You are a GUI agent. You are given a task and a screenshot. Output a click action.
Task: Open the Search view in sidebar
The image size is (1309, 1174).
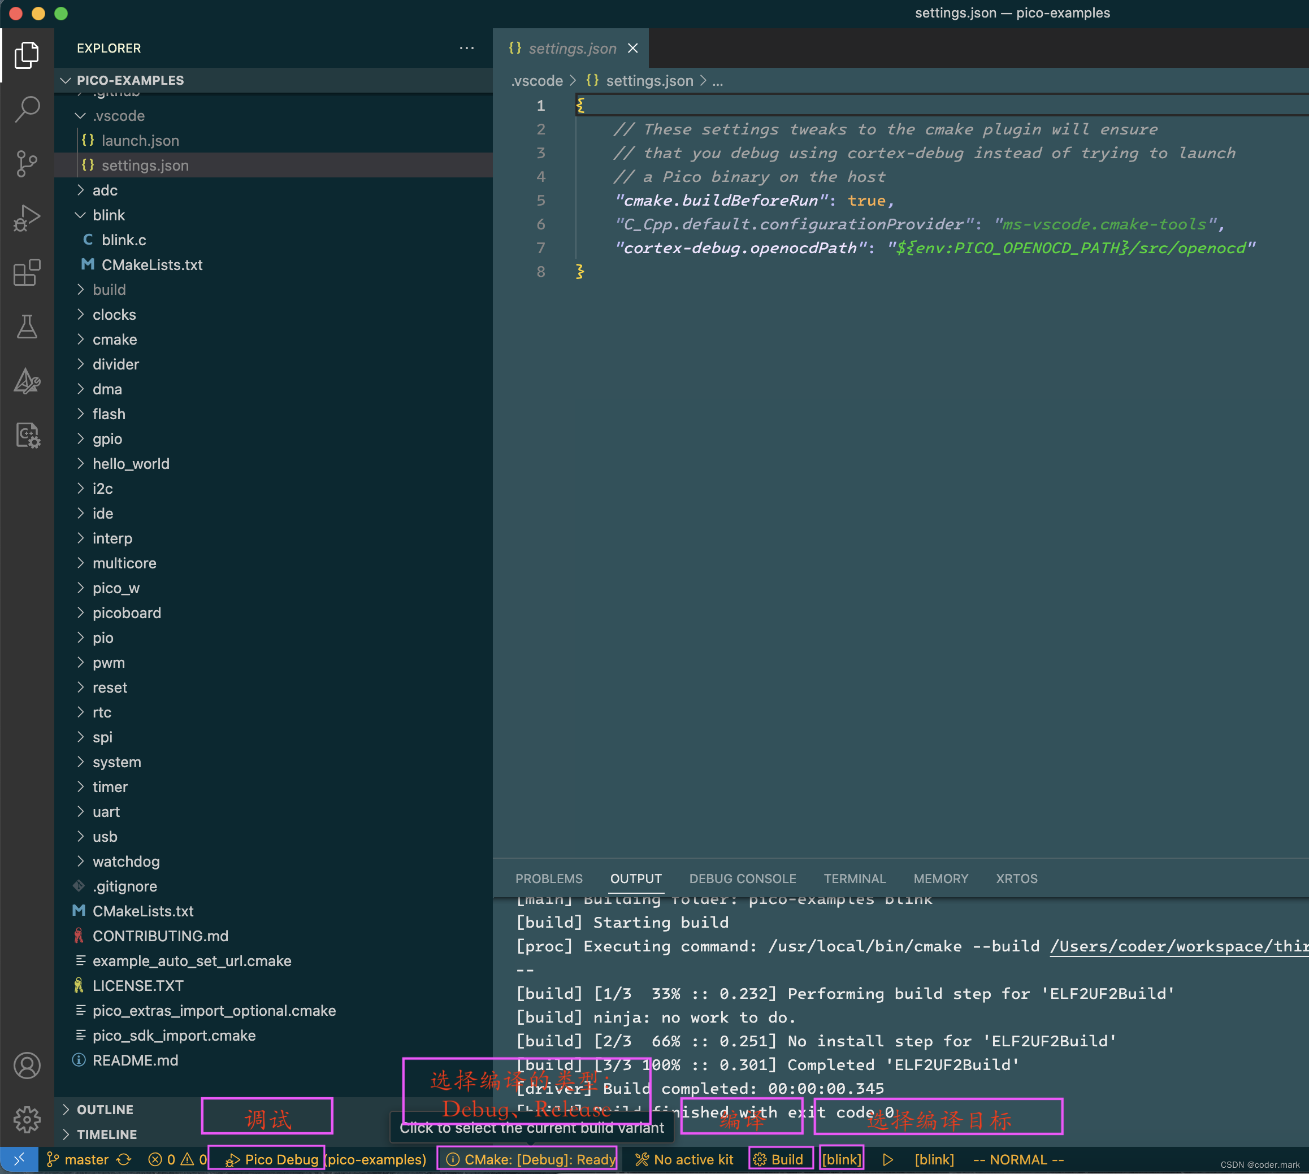[27, 110]
